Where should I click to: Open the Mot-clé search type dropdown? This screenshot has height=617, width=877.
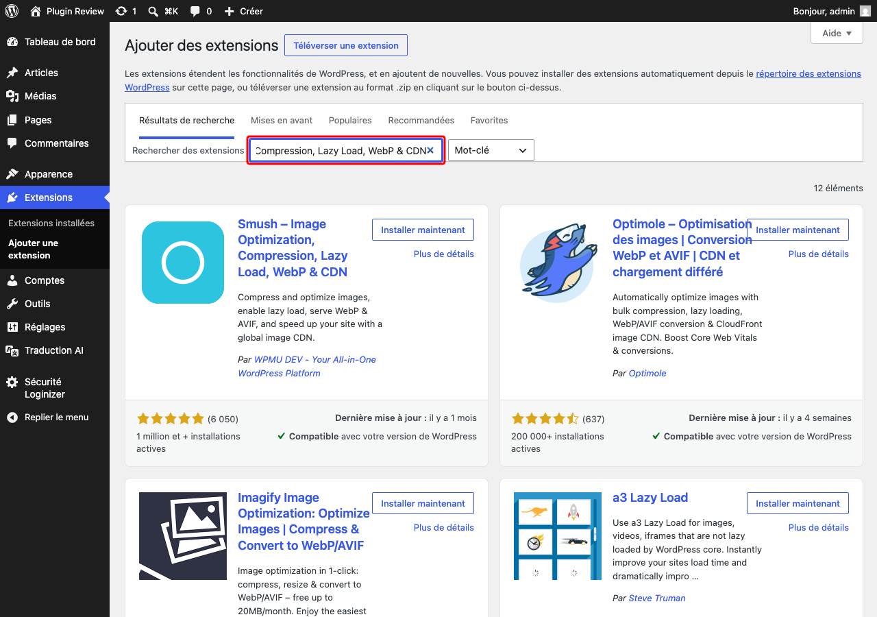click(x=491, y=150)
